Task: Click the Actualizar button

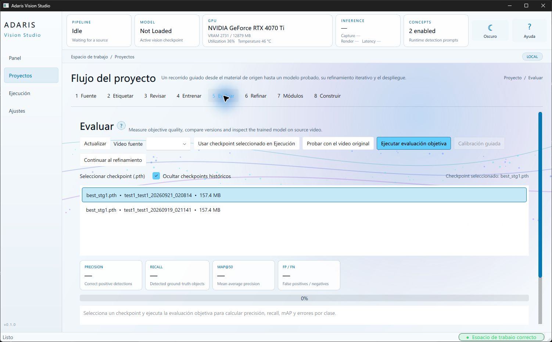Action: 95,143
